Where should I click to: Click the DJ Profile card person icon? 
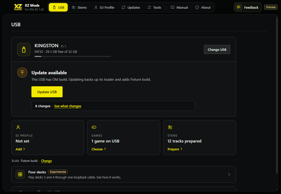tap(18, 127)
